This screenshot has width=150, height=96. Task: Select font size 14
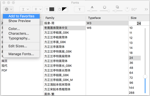pos(135,48)
